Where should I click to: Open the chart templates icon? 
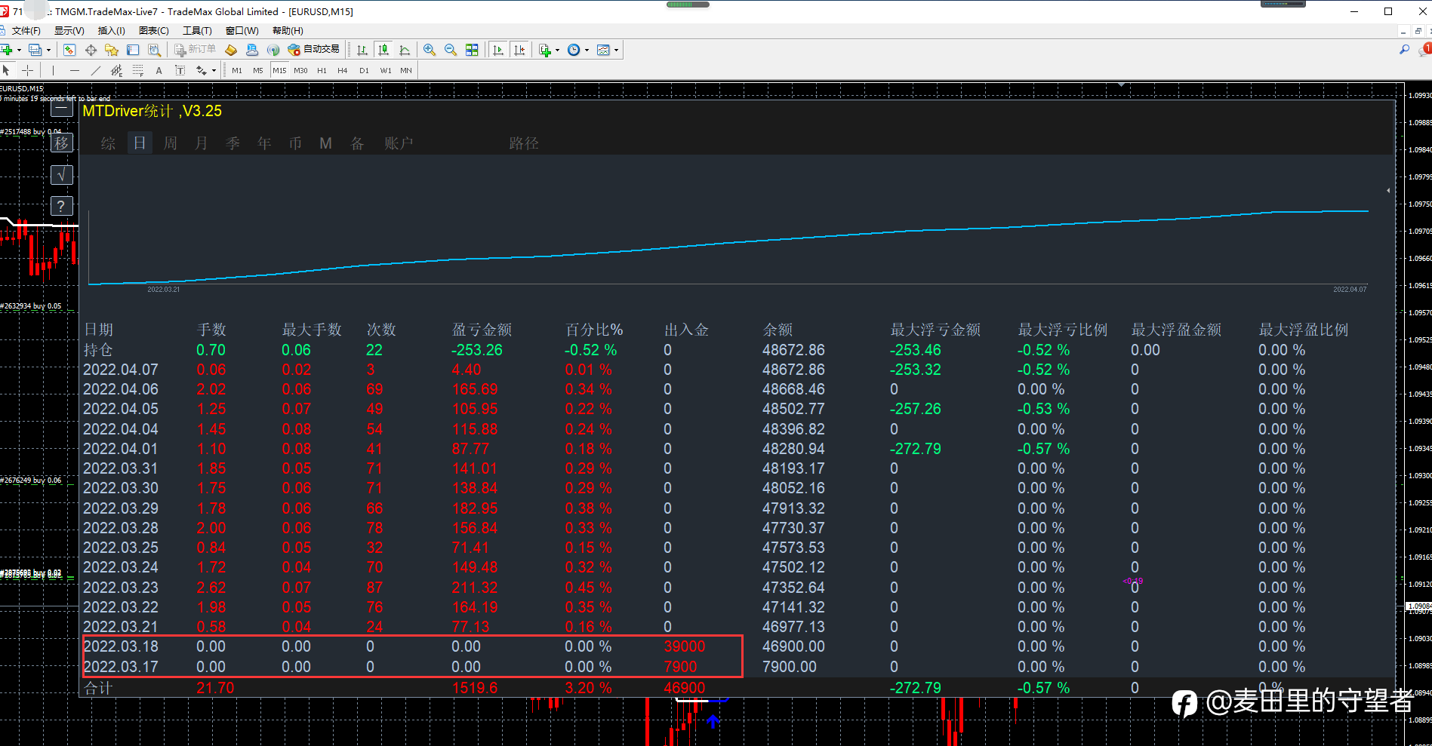(x=603, y=50)
